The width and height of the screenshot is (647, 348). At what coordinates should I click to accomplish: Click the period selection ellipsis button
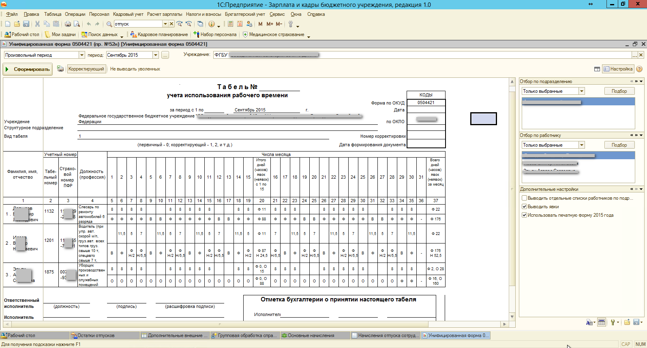pyautogui.click(x=165, y=55)
